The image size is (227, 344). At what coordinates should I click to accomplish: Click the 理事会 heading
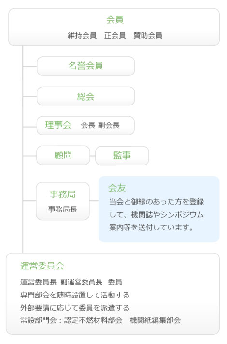[58, 125]
